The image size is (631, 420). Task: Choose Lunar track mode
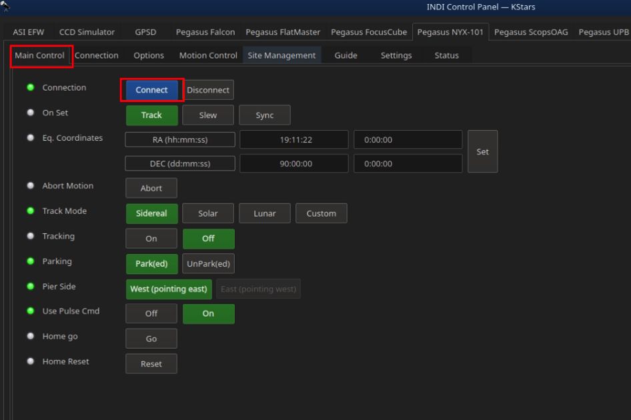pos(265,213)
